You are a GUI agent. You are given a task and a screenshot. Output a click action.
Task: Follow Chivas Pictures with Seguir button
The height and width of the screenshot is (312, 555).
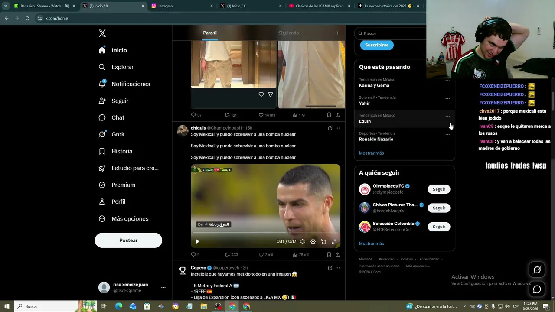pyautogui.click(x=439, y=208)
